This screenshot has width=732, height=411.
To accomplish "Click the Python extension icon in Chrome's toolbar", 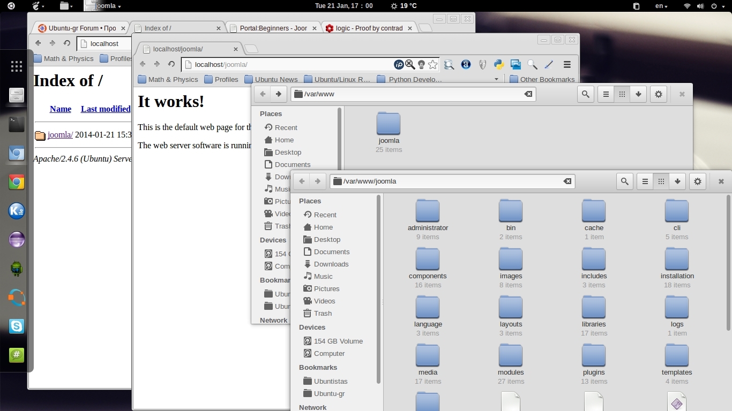I will click(x=499, y=65).
